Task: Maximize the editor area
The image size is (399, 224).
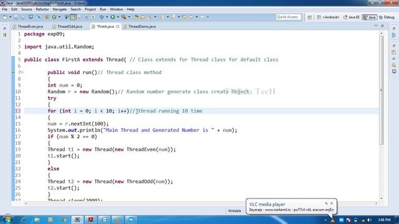Action: pos(382,26)
